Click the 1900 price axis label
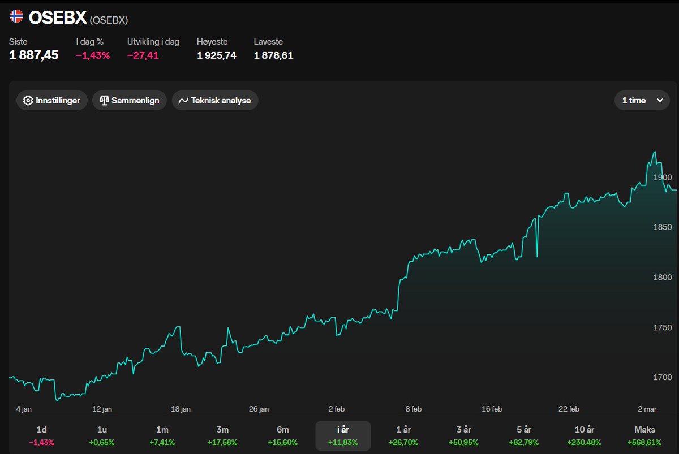The height and width of the screenshot is (454, 679). pos(662,177)
